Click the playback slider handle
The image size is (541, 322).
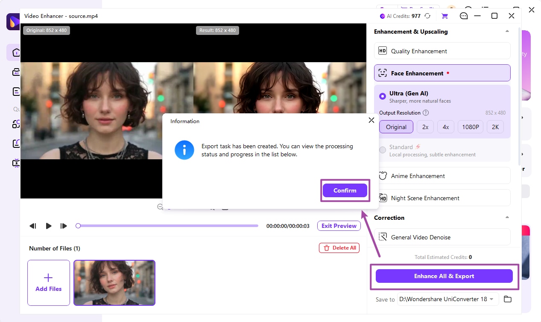78,226
